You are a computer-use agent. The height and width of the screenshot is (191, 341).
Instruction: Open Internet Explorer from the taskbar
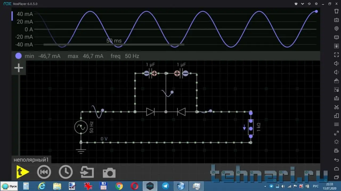[x=42, y=186]
